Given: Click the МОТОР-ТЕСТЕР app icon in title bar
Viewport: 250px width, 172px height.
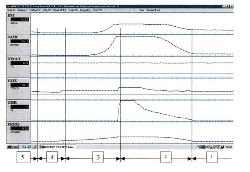Looking at the screenshot, I should (8, 6).
